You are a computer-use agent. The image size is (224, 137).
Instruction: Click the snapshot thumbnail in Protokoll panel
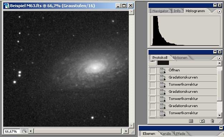click(x=163, y=63)
